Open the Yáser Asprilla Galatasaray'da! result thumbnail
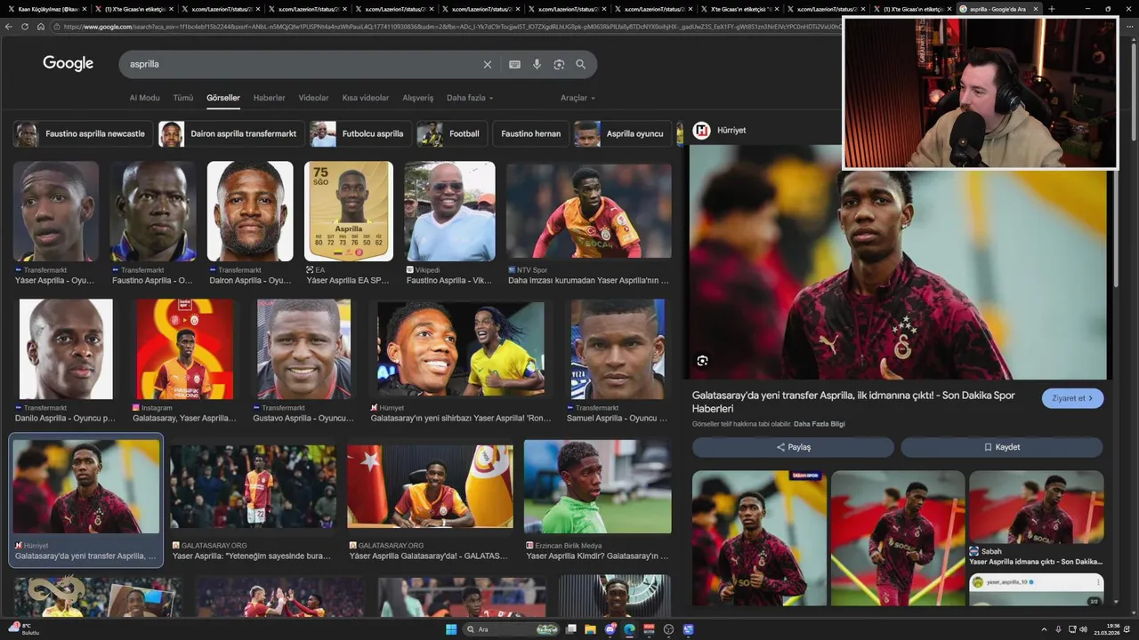 (x=430, y=487)
